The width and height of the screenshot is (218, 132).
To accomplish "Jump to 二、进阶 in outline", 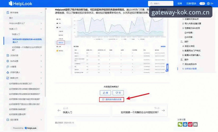I will pos(184,42).
